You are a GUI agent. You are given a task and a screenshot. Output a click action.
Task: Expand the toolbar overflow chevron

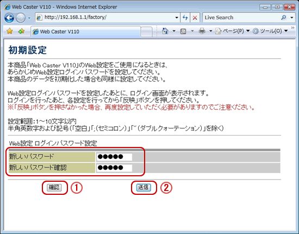pyautogui.click(x=292, y=28)
